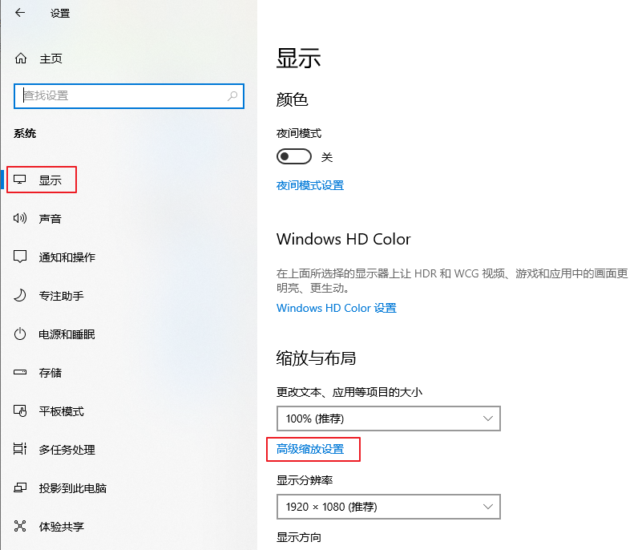Screen dimensions: 638x550
Task: Click the Home (主页) icon
Action: (21, 59)
